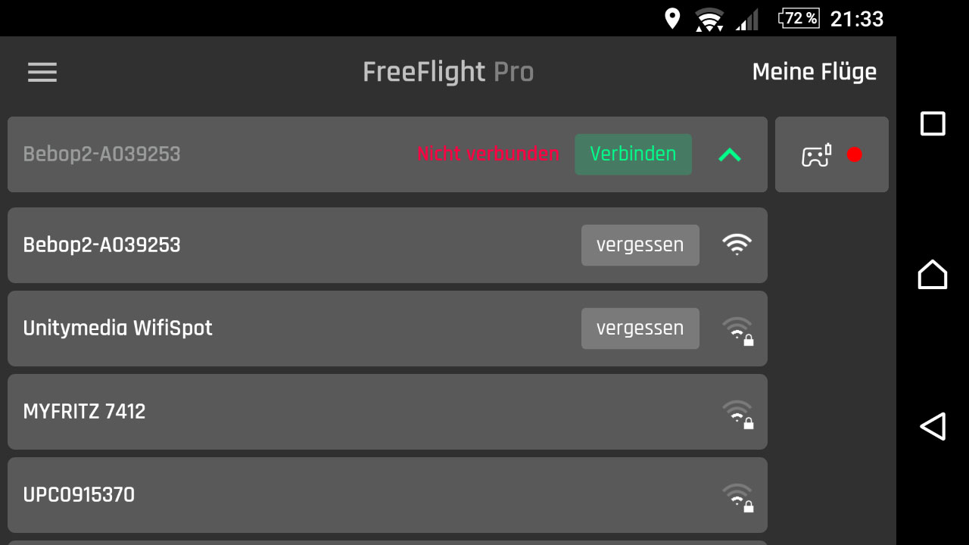Tap the controller status icon
This screenshot has width=969, height=545.
point(816,154)
